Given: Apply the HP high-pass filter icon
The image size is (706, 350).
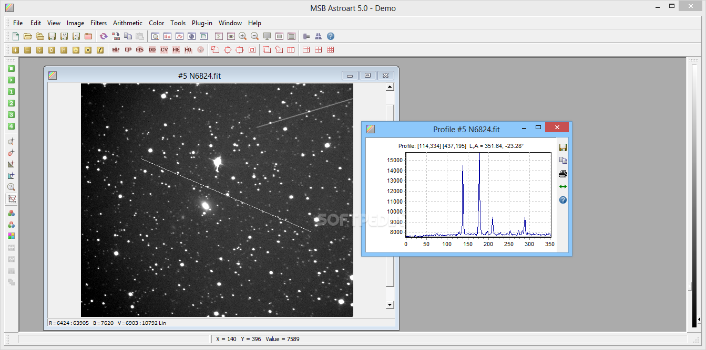Looking at the screenshot, I should click(116, 50).
